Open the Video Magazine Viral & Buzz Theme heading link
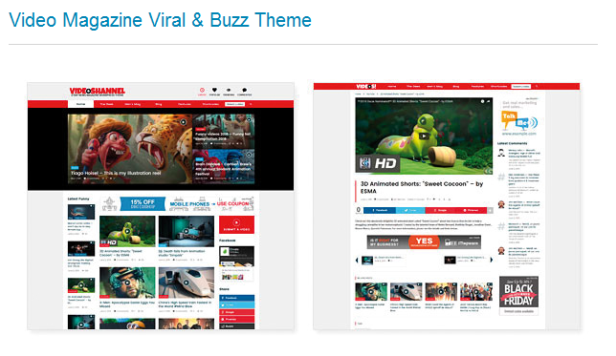This screenshot has height=356, width=616. point(160,20)
